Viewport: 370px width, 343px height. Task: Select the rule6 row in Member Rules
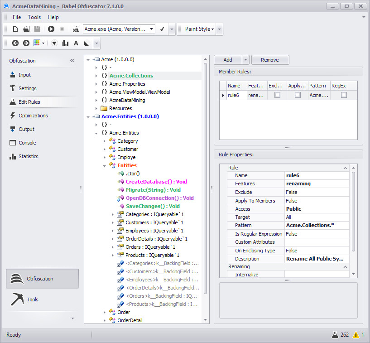(x=288, y=95)
